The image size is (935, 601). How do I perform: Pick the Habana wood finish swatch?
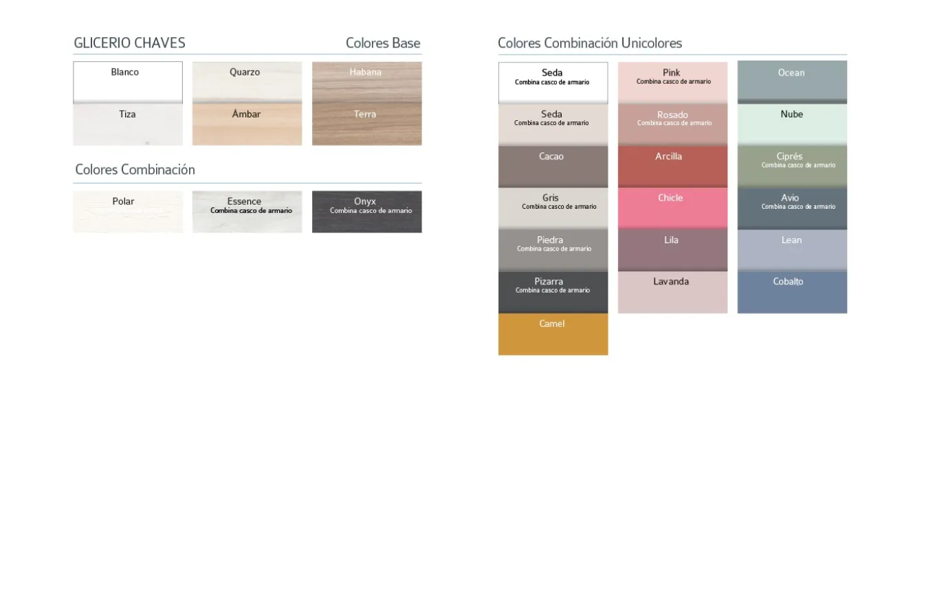tap(366, 82)
